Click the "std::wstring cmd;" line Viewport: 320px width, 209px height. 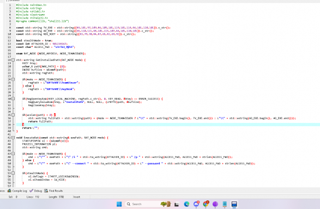(x=35, y=147)
